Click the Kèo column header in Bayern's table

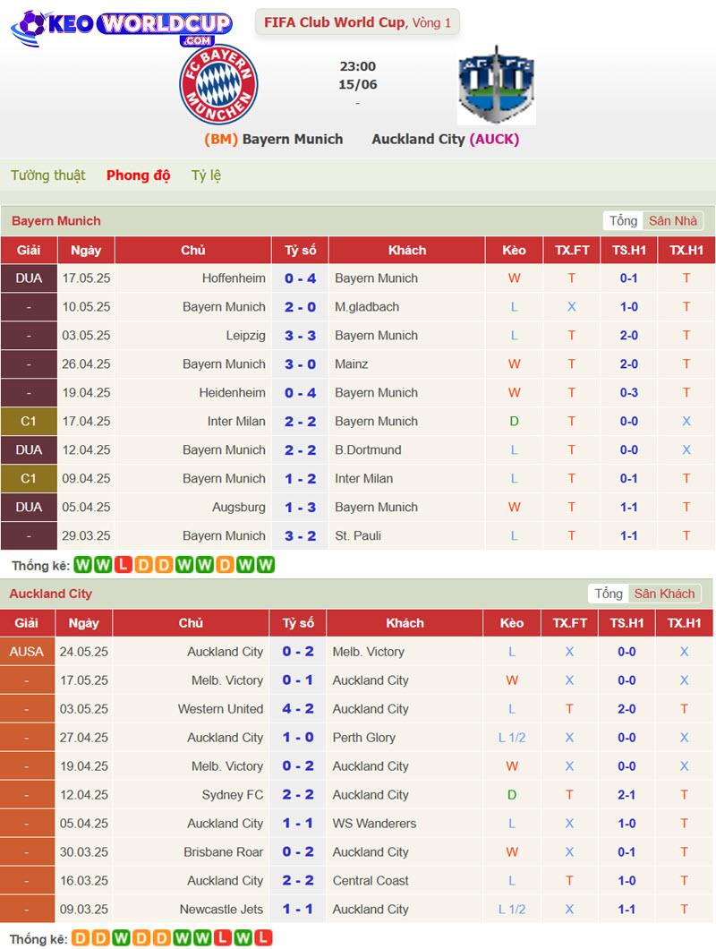coord(514,250)
